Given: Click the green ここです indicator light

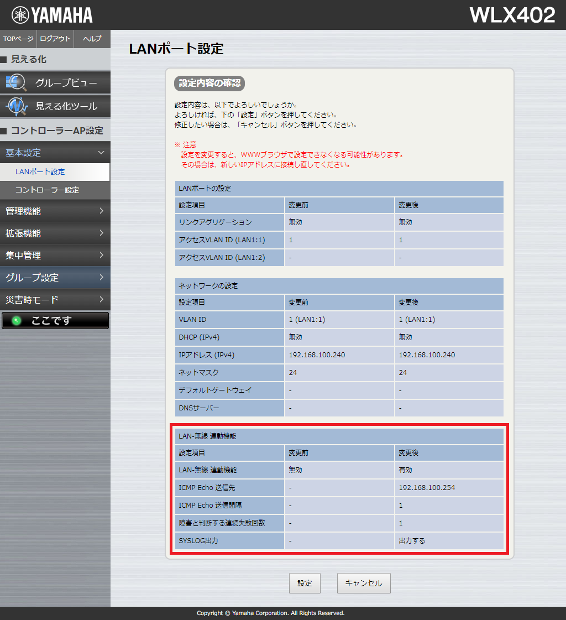Looking at the screenshot, I should (x=16, y=320).
